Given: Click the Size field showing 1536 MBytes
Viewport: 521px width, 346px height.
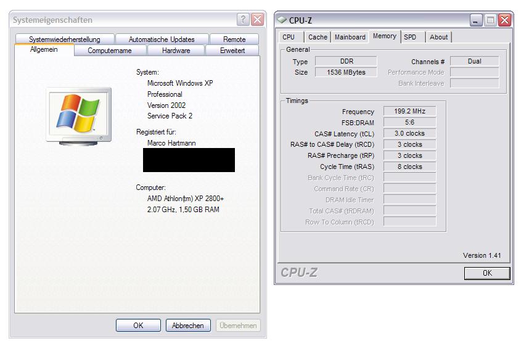Looking at the screenshot, I should pos(346,72).
